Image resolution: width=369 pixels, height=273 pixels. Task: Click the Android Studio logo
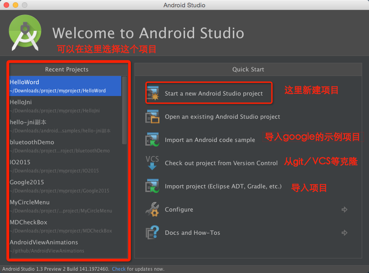tap(25, 32)
